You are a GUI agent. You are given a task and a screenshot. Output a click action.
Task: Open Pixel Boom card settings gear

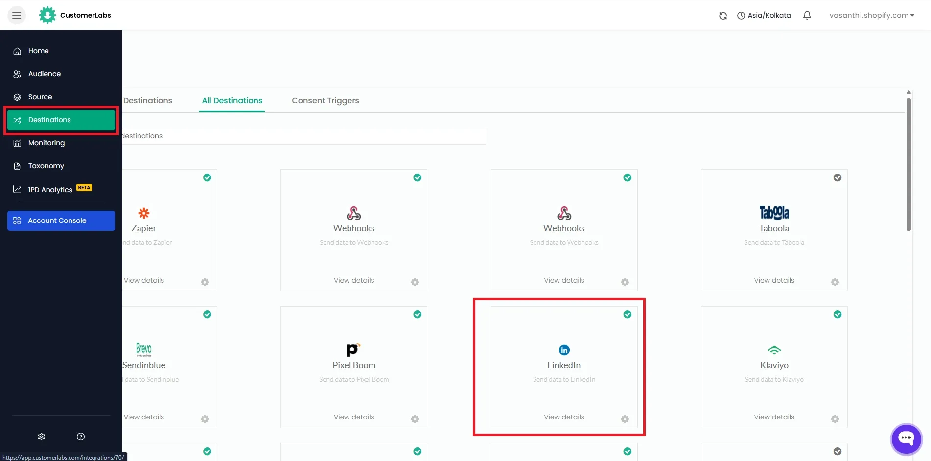point(415,419)
